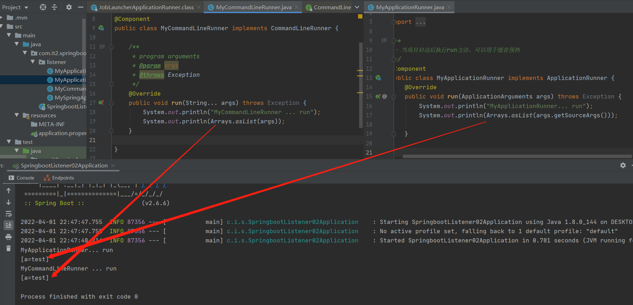The image size is (633, 305).
Task: Click ":: Spring Boot ::" banner text
Action: click(54, 203)
